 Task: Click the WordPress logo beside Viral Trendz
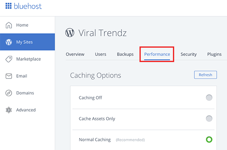70,33
